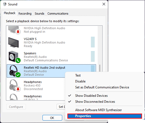Select the Rockerz 450 headphones row text

(32, 85)
